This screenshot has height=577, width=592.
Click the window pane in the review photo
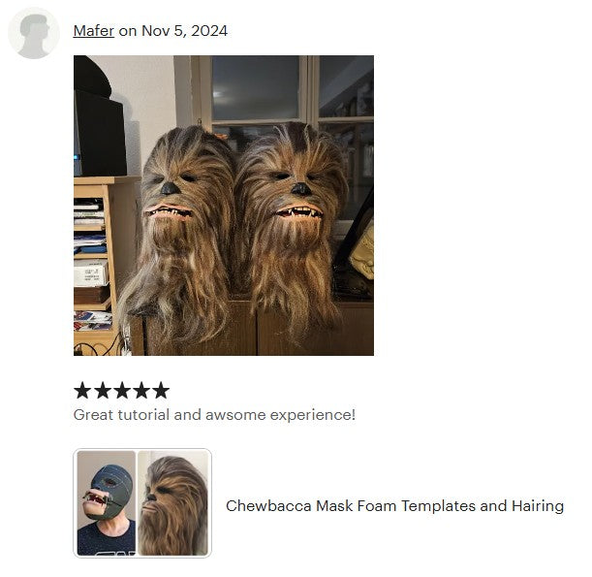pos(256,87)
